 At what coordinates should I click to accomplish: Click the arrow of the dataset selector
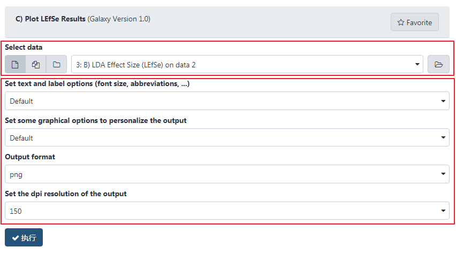pos(417,64)
